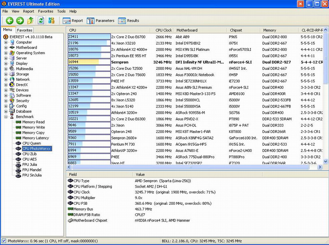Select CPU ZLib benchmark
Image resolution: width=329 pixels, height=245 pixels.
coord(29,154)
